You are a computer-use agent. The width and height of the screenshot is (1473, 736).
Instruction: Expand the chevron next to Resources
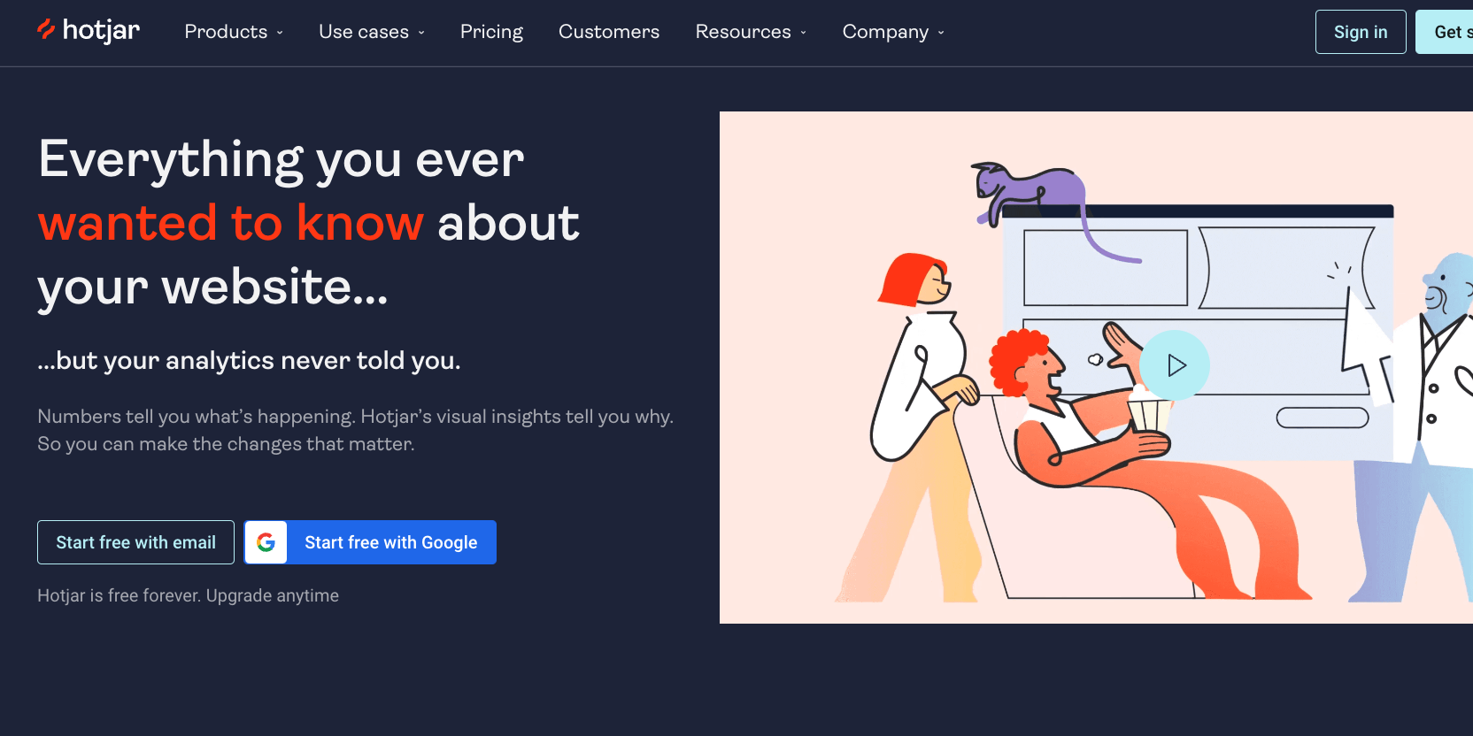[804, 33]
